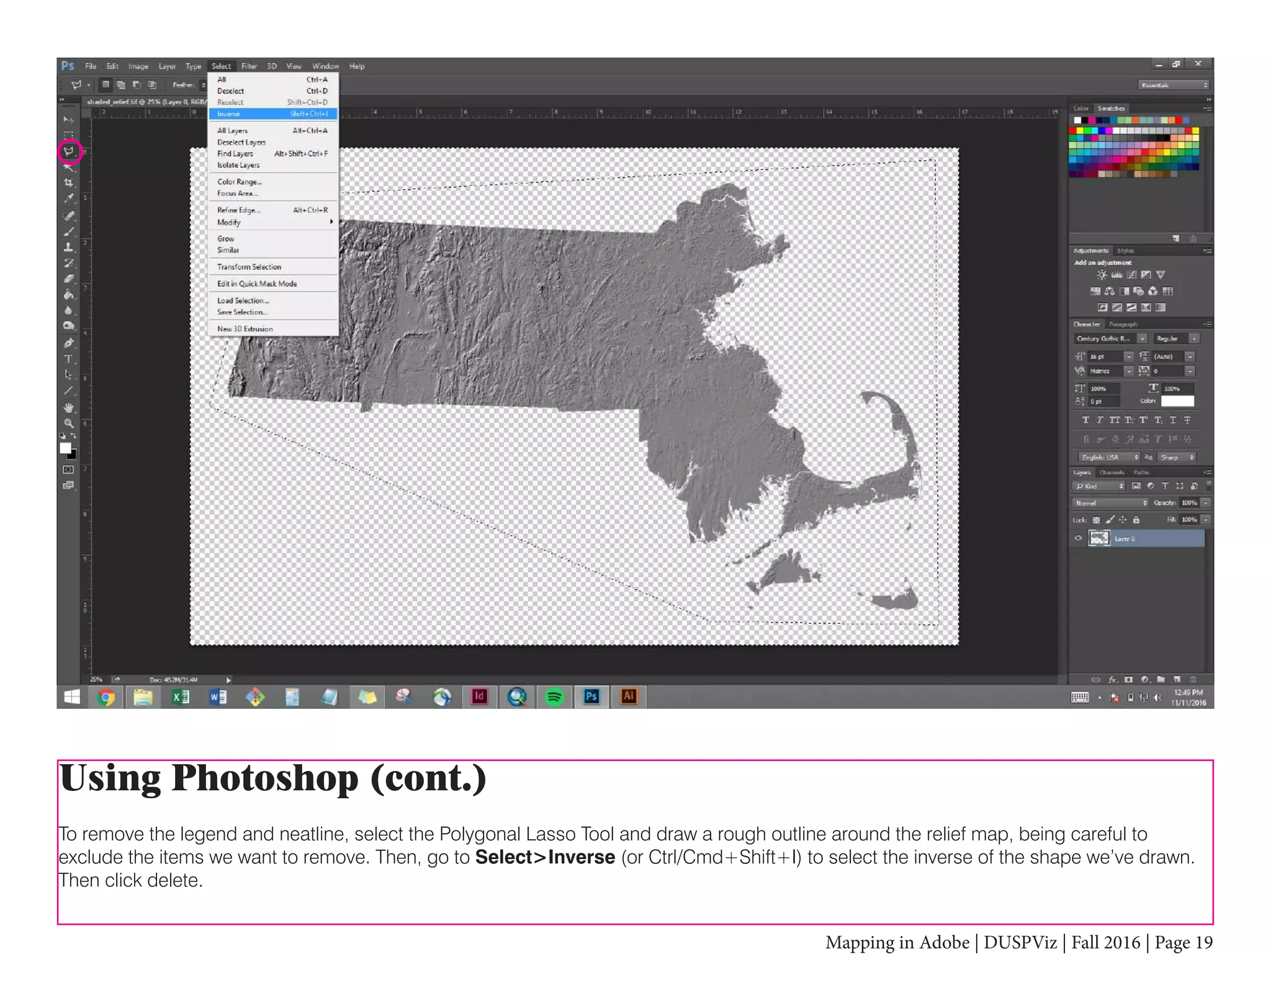Select the Move tool
This screenshot has width=1271, height=982.
point(68,119)
